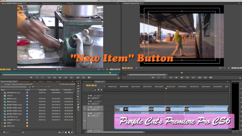Image resolution: width=242 pixels, height=136 pixels.
Task: Switch to the Markers tab
Action: (49, 81)
